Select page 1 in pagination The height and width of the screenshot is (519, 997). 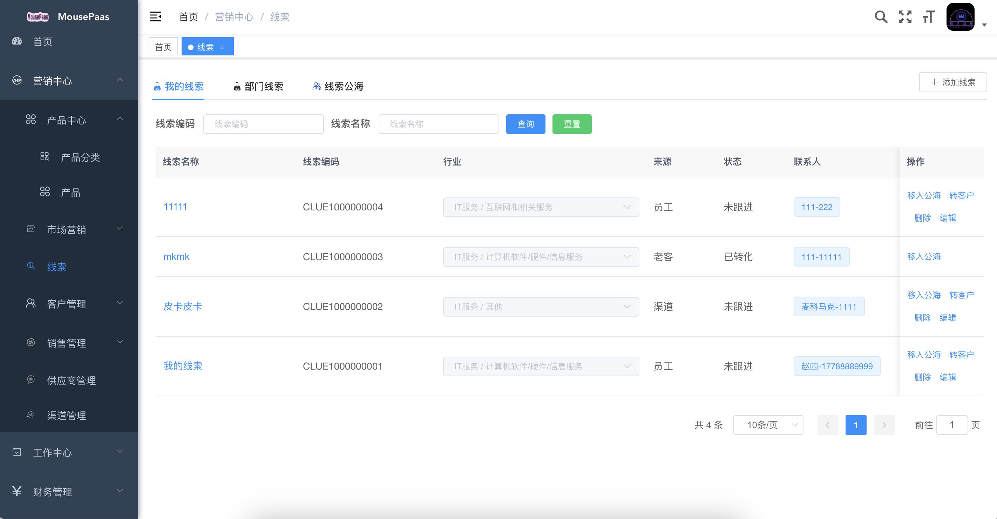[856, 425]
